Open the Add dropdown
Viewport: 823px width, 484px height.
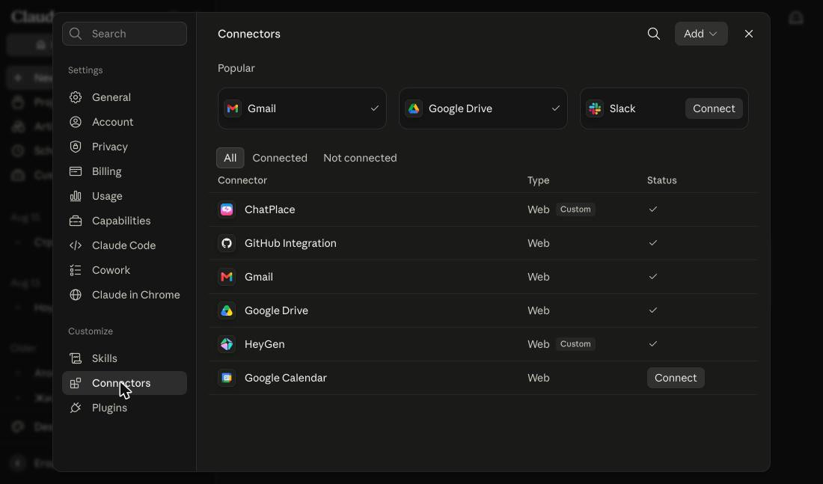pyautogui.click(x=701, y=34)
